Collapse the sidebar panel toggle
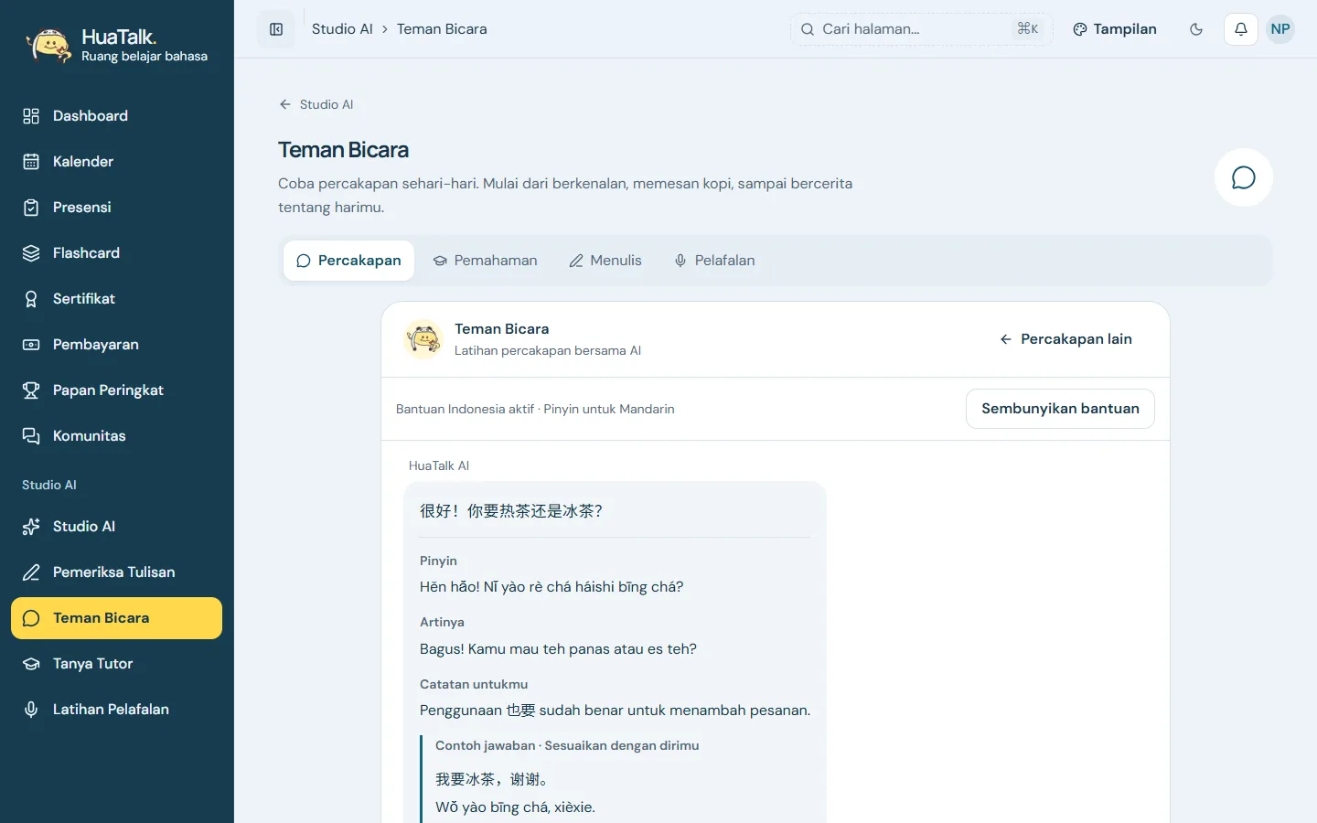The height and width of the screenshot is (823, 1317). pos(276,29)
